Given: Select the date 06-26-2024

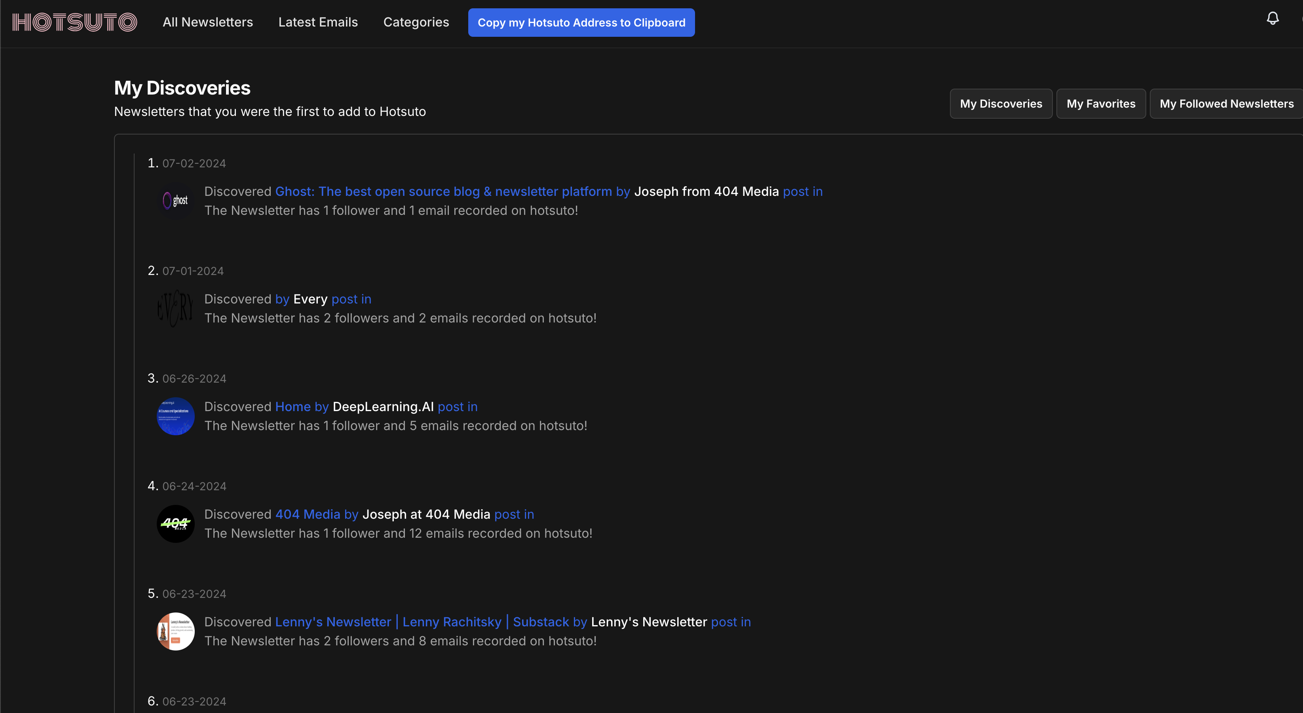Looking at the screenshot, I should pyautogui.click(x=194, y=379).
